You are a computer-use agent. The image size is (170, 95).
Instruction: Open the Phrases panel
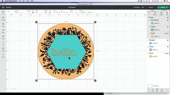[3, 49]
